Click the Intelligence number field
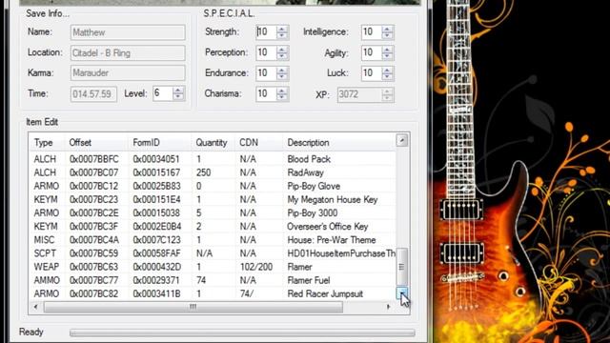The image size is (610, 343). coord(372,32)
